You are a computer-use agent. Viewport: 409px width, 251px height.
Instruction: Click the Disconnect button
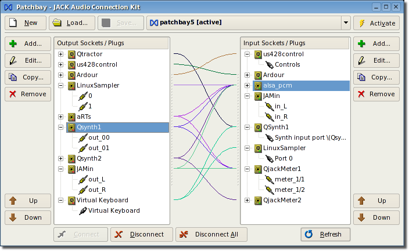tap(142, 234)
